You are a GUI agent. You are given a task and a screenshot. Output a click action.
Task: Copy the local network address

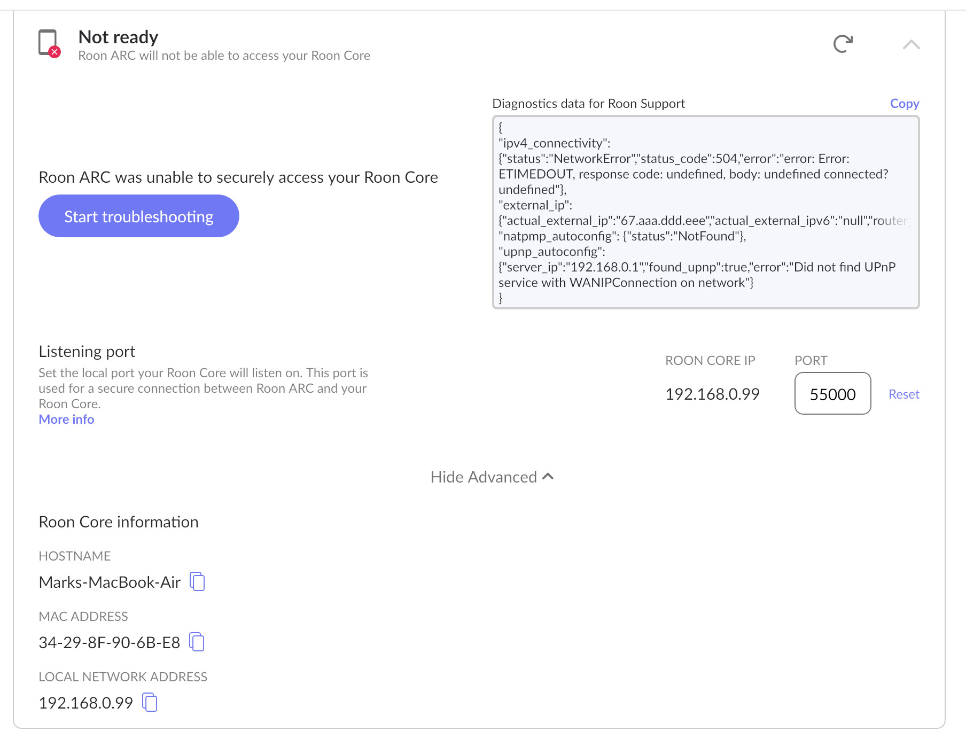(150, 703)
